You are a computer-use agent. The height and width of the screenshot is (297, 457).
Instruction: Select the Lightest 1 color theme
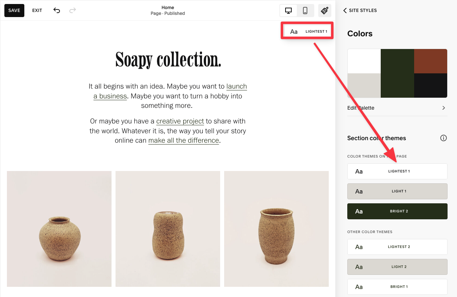(397, 171)
